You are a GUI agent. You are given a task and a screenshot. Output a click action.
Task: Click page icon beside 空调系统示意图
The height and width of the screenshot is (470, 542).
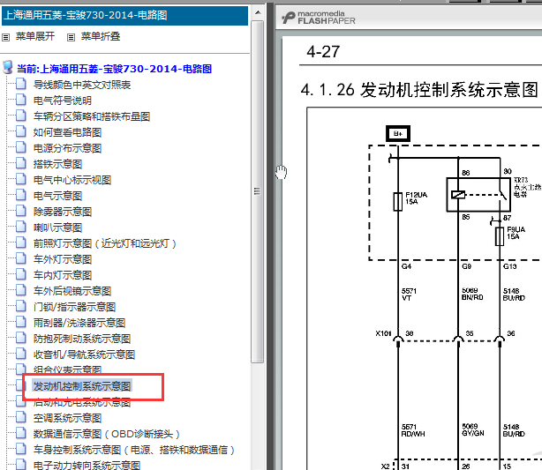click(20, 417)
